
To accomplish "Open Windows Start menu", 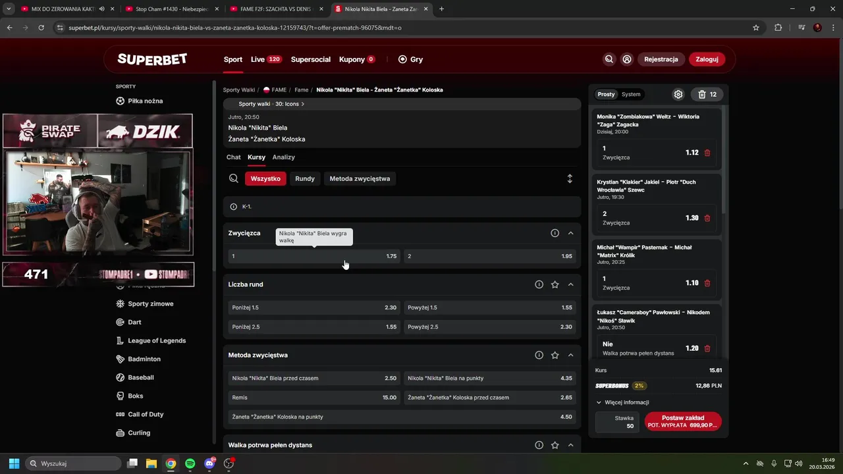I will coord(14,463).
